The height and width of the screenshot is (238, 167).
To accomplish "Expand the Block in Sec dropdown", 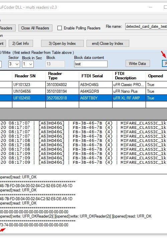I will (28, 64).
